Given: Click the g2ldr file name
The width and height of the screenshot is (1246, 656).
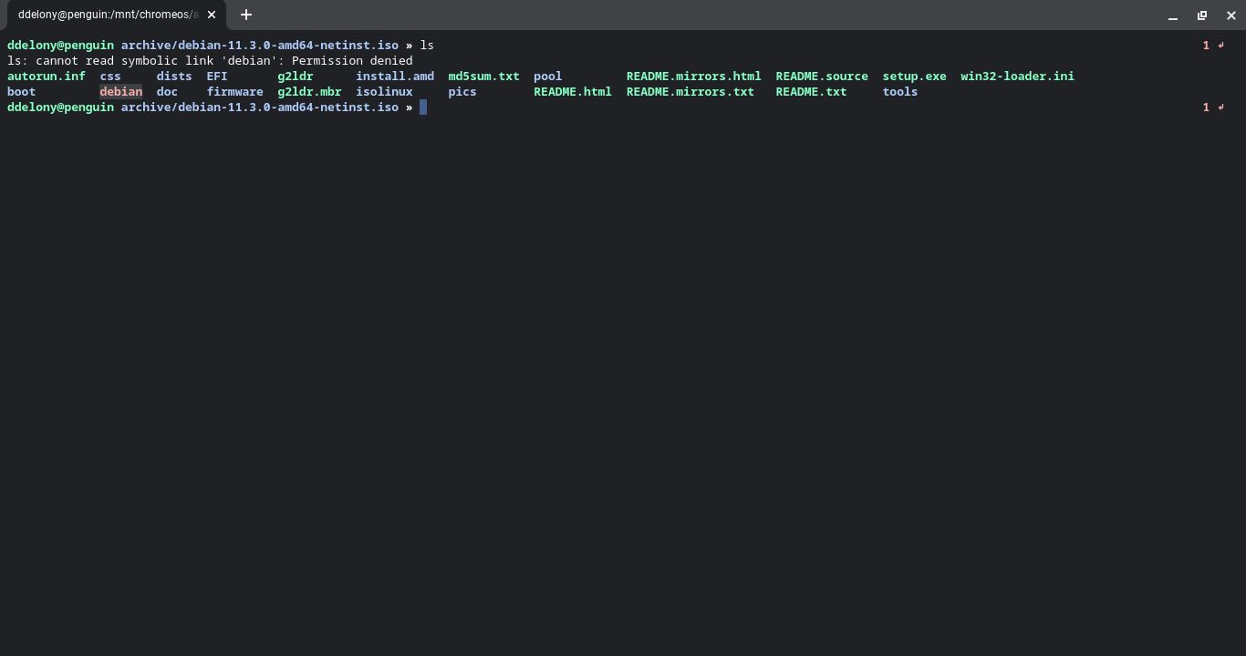Looking at the screenshot, I should pos(296,77).
